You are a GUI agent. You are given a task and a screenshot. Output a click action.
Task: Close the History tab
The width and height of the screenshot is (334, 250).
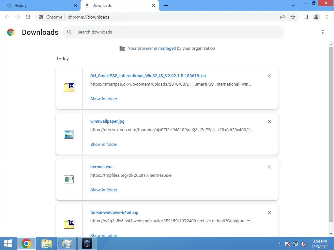click(x=76, y=6)
